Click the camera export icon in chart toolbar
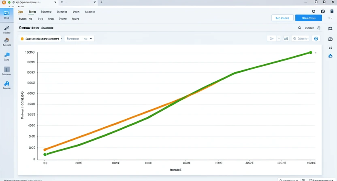Viewport: 337px width, 181px height. pos(286,39)
